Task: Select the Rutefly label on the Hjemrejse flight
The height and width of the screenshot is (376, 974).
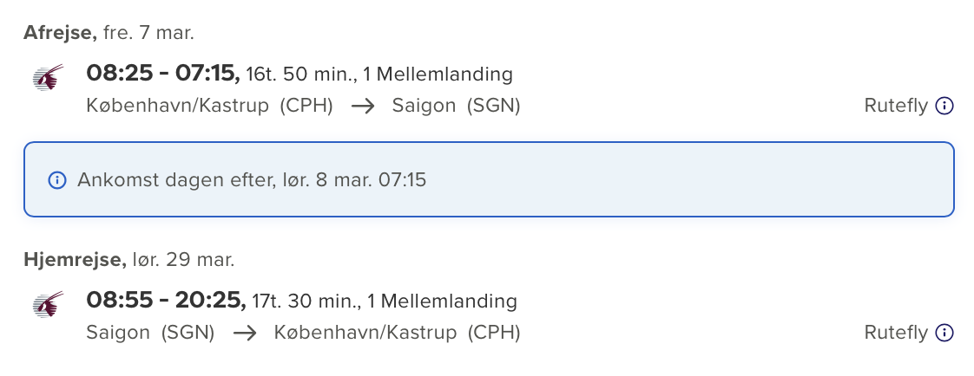Action: click(x=896, y=334)
